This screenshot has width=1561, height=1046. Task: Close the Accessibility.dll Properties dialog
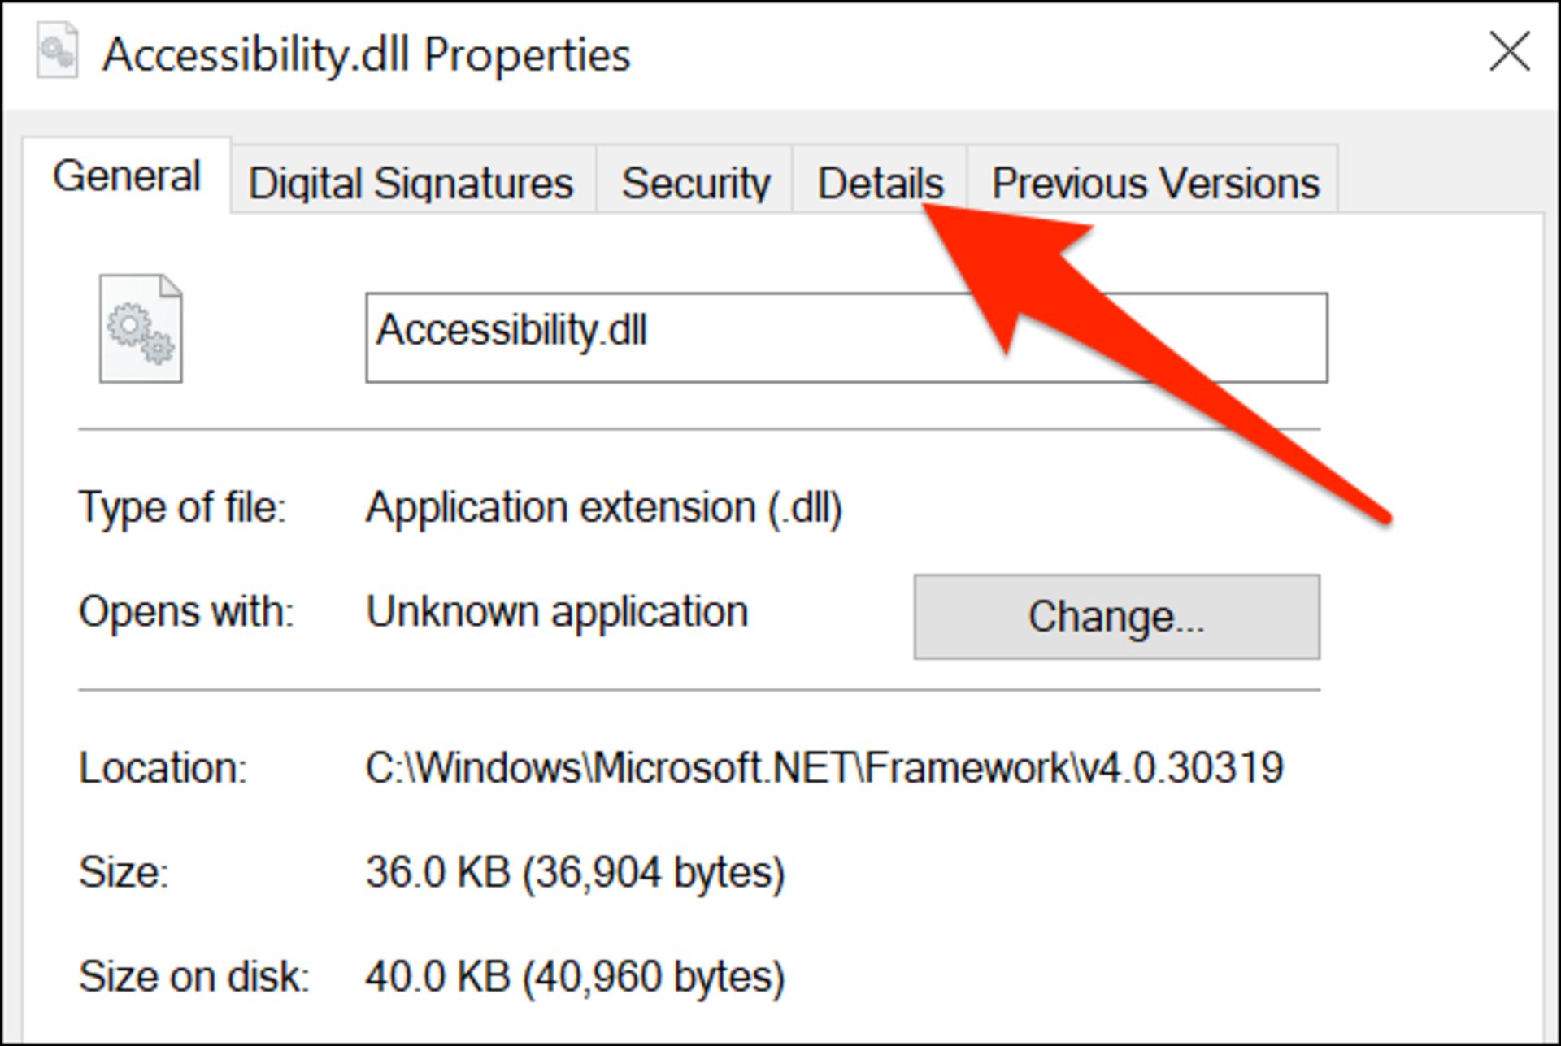pos(1511,50)
